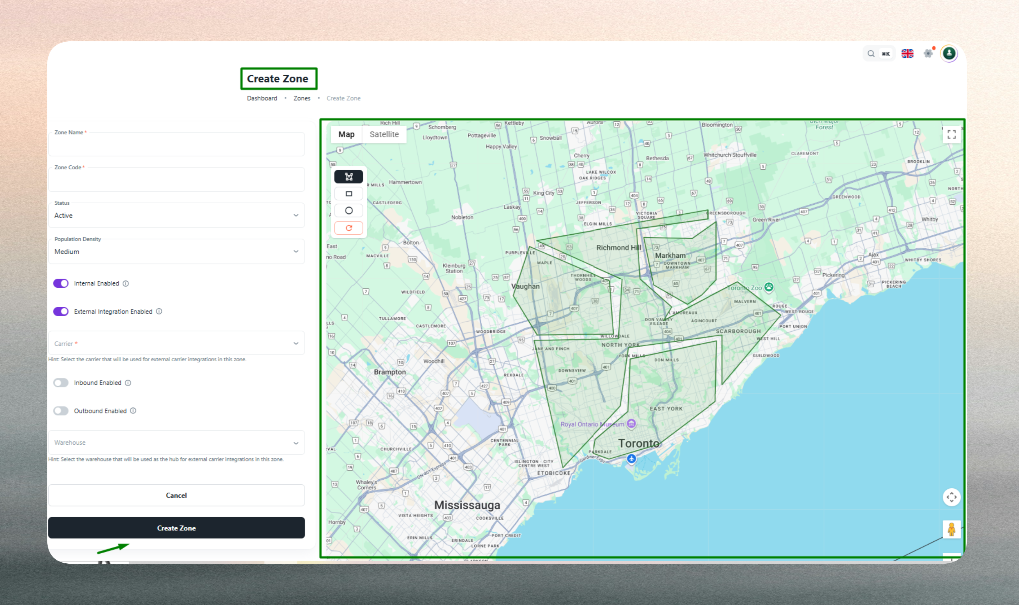The width and height of the screenshot is (1019, 605).
Task: Click the map camera pan control
Action: tap(951, 497)
